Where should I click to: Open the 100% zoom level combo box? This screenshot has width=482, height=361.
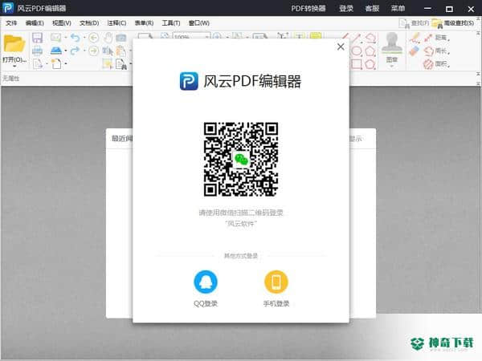191,35
